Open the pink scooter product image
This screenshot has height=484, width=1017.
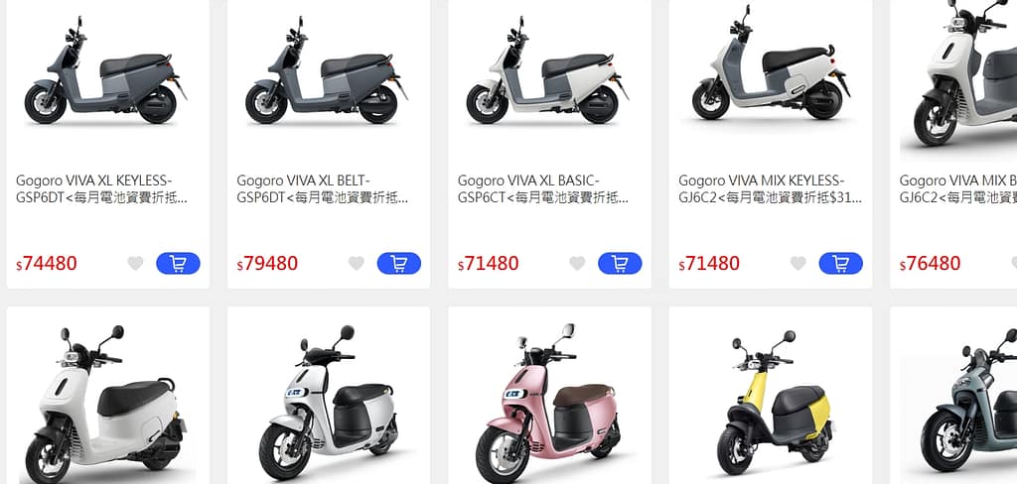[x=549, y=402]
